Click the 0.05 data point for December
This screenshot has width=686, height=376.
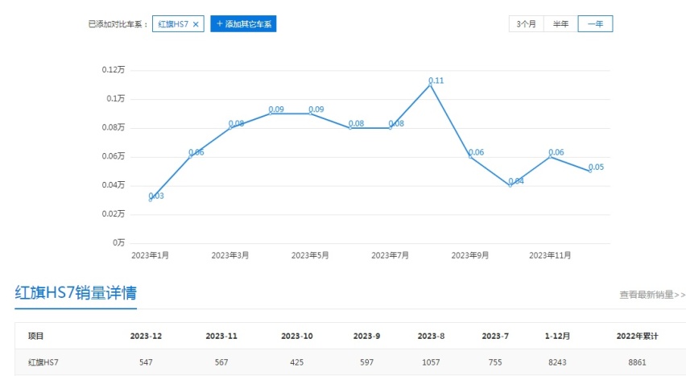[590, 171]
